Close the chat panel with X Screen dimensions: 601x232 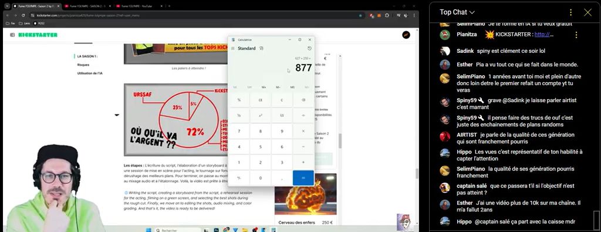tap(588, 12)
